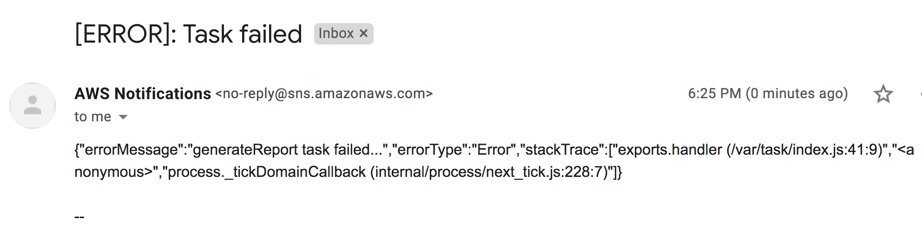Remove the Inbox label with the X
Viewport: 922px width, 226px height.
[x=364, y=33]
